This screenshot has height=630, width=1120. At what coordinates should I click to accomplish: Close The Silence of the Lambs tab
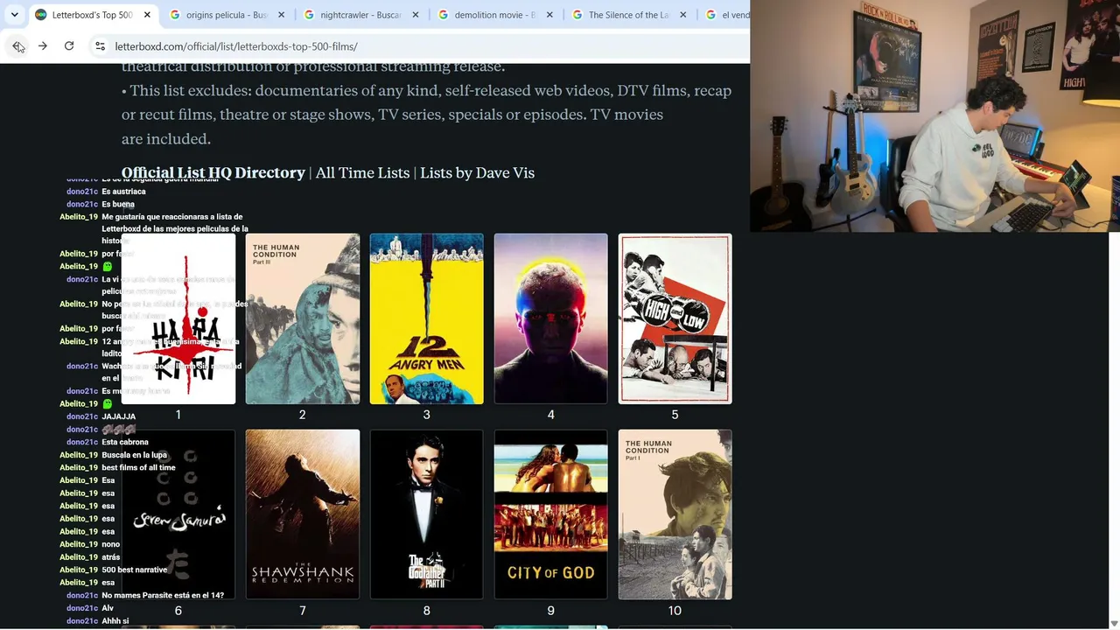685,15
